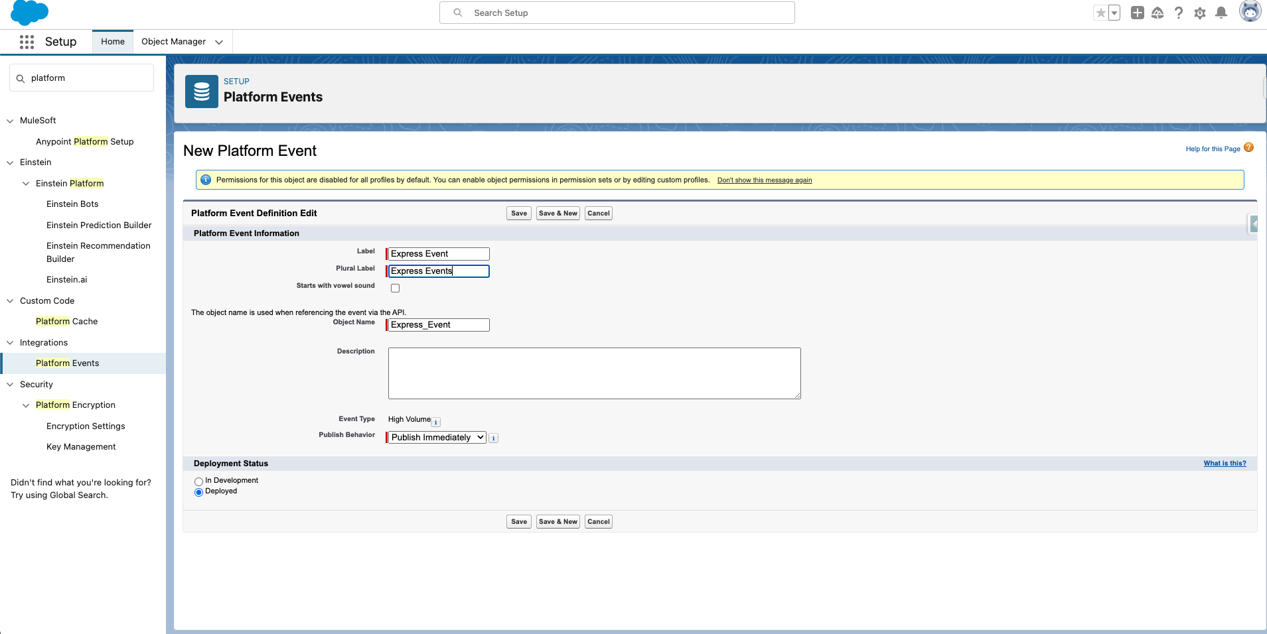Switch to the Home tab
Screen dimensions: 1267x634
[x=113, y=42]
